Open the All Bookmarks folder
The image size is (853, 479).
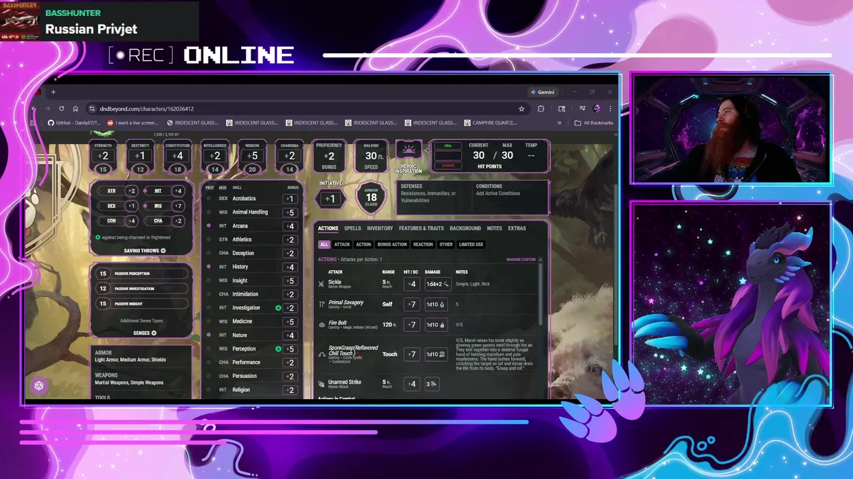[594, 122]
